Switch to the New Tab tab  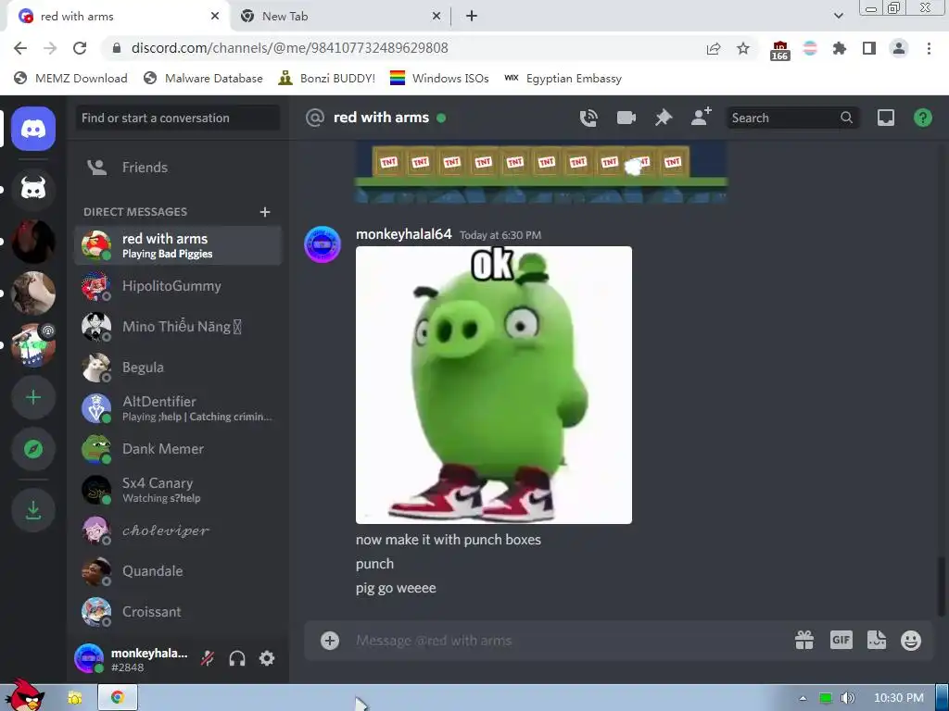coord(340,17)
